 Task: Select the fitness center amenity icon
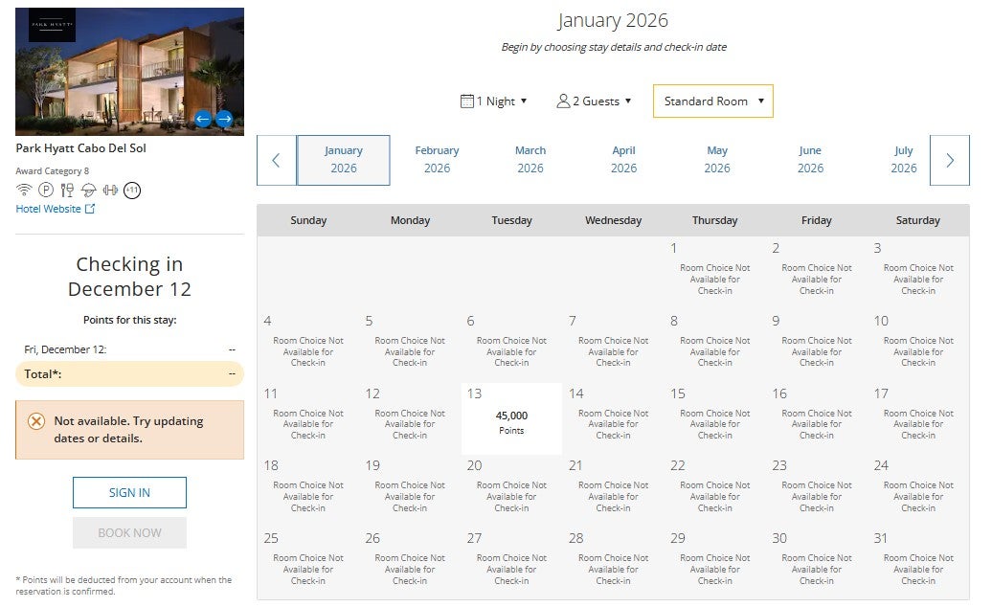pyautogui.click(x=110, y=190)
